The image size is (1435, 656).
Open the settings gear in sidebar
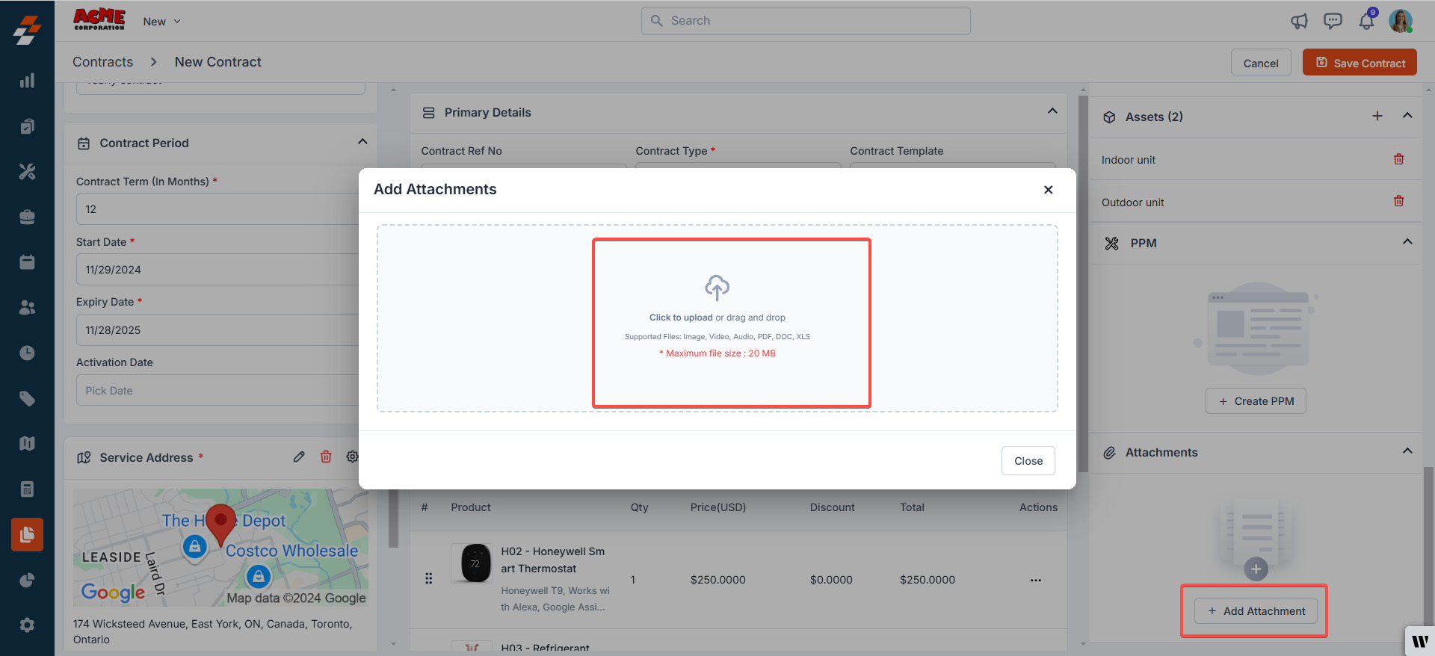click(x=27, y=625)
